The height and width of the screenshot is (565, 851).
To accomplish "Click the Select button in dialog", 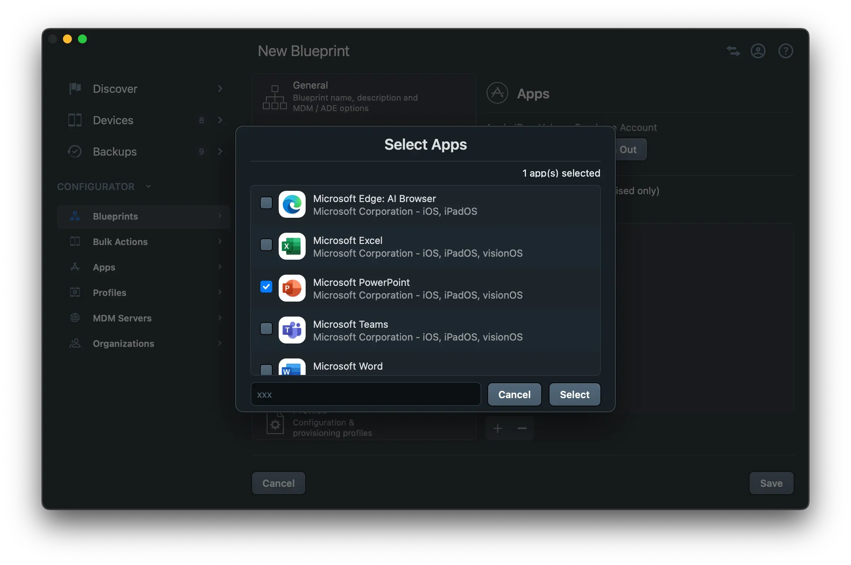I will (574, 394).
